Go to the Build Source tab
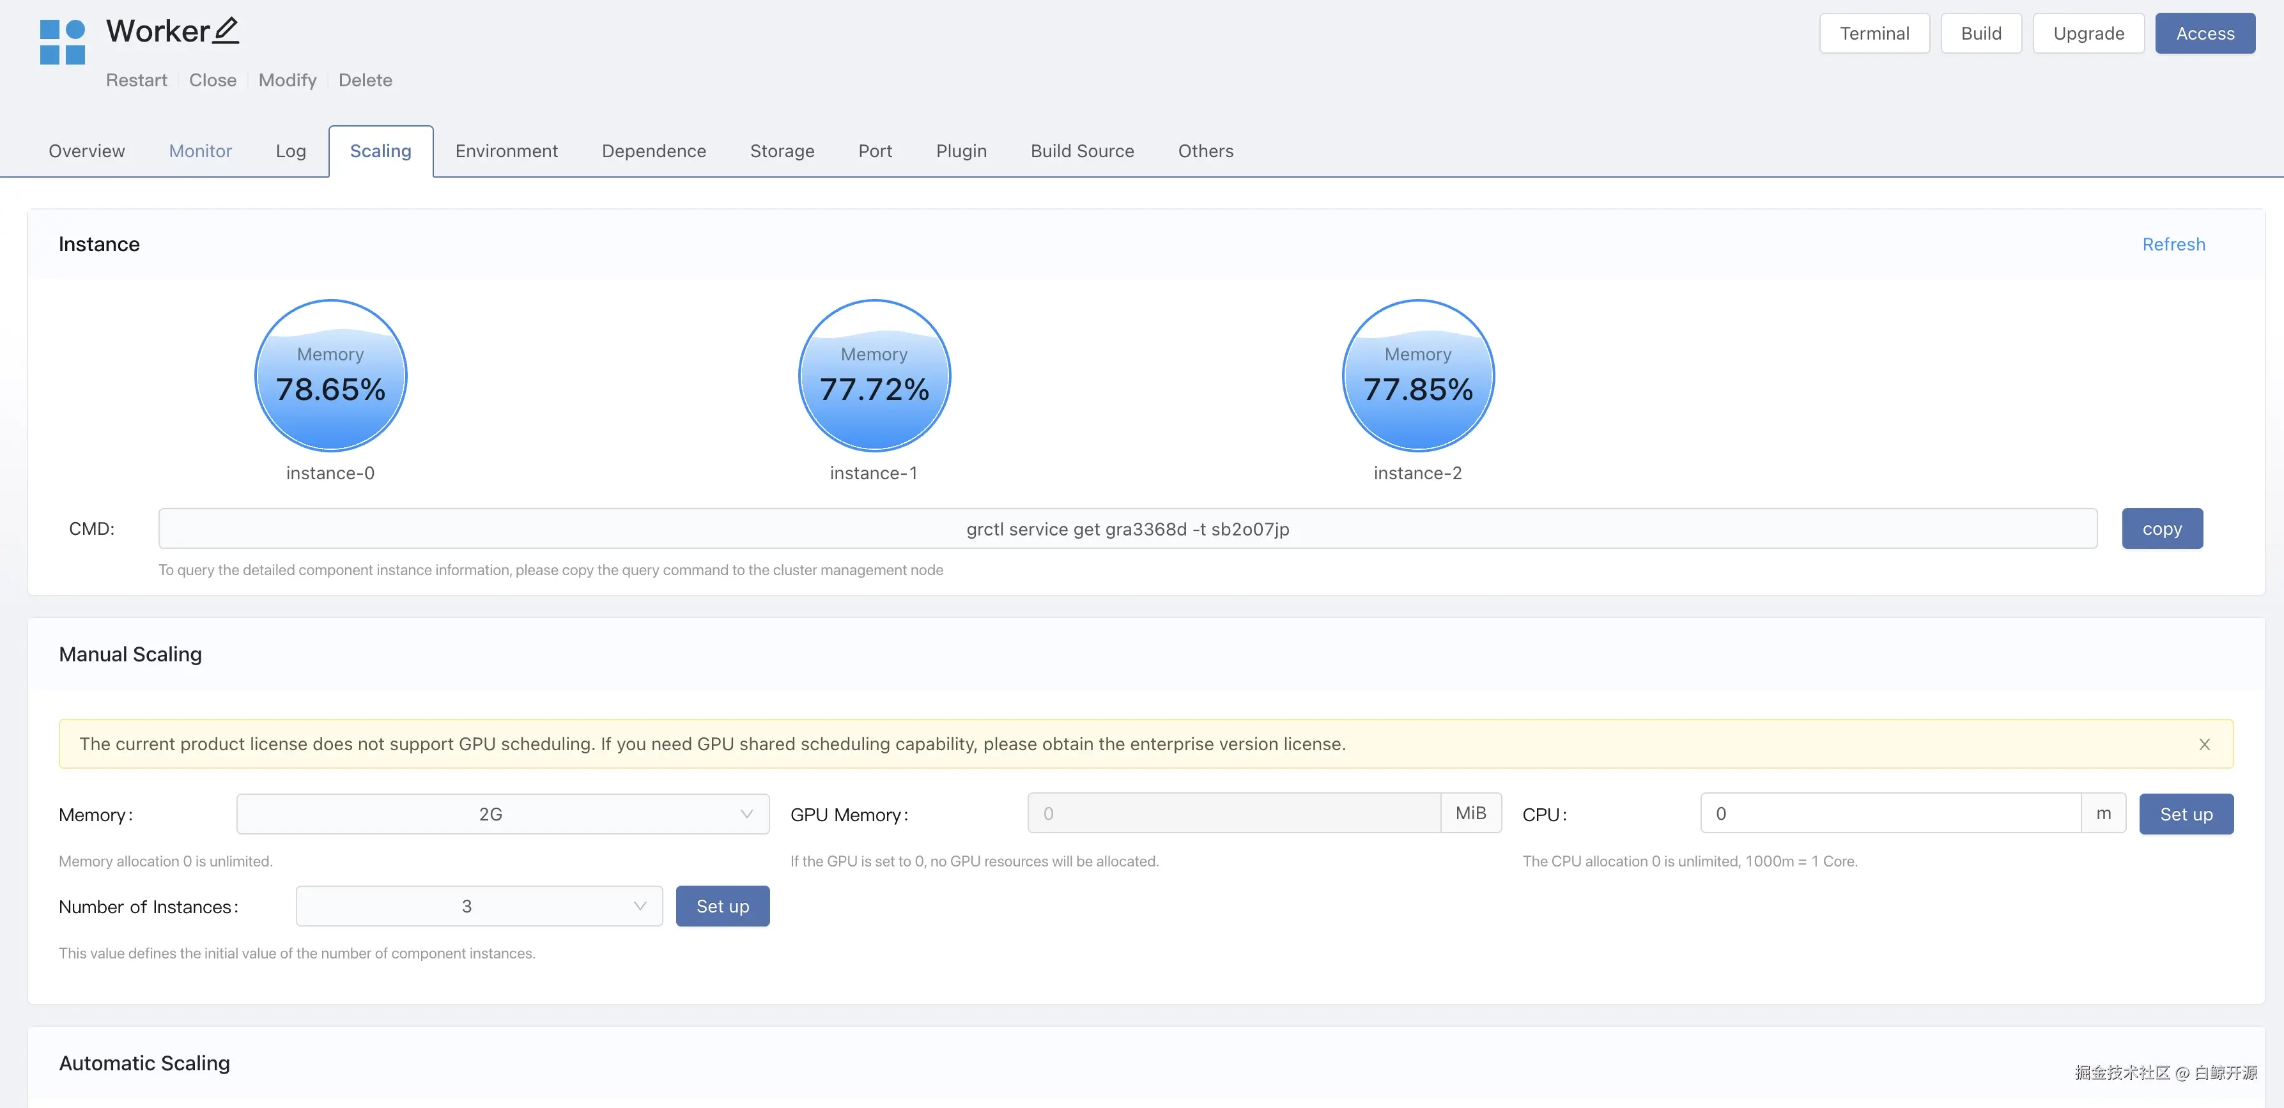The width and height of the screenshot is (2284, 1108). click(1082, 151)
